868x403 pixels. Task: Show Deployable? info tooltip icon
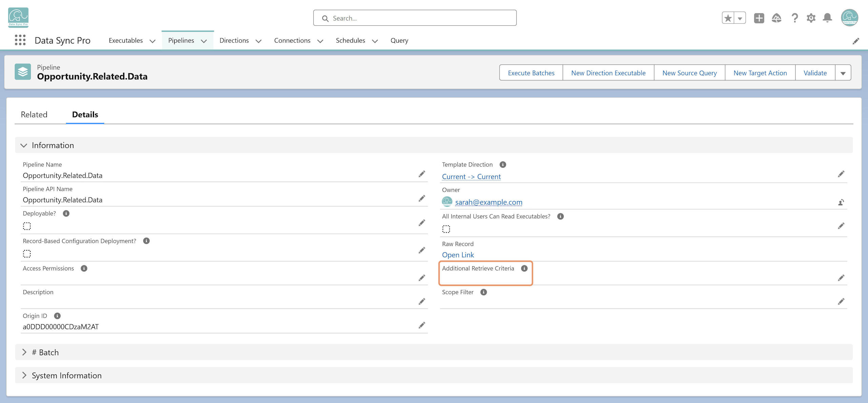click(66, 213)
